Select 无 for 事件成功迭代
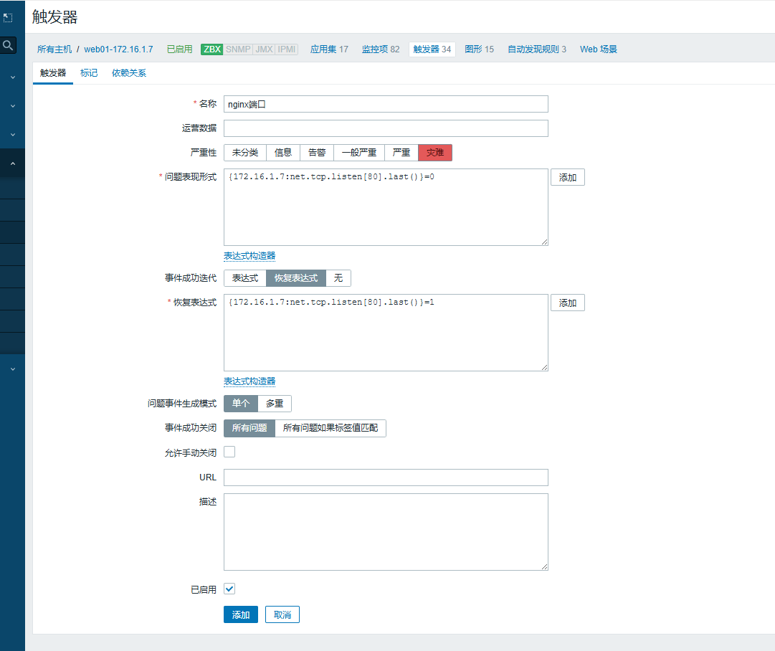This screenshot has width=775, height=651. tap(338, 277)
